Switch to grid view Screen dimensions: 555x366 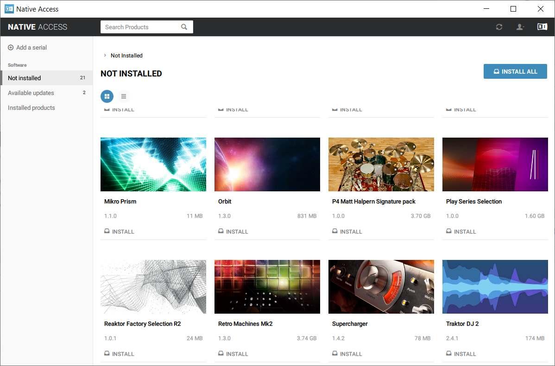pyautogui.click(x=107, y=96)
